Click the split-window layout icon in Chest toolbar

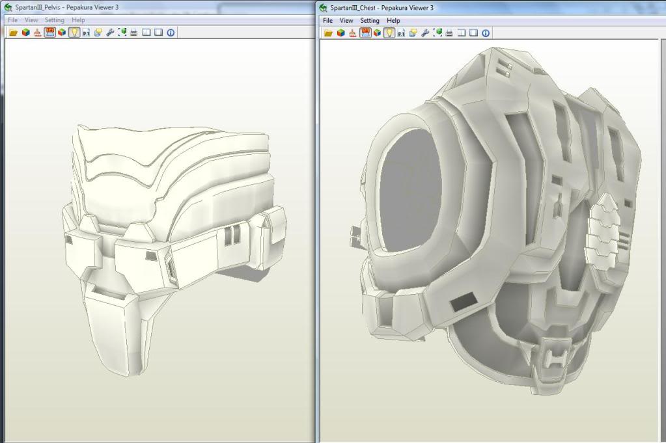462,33
